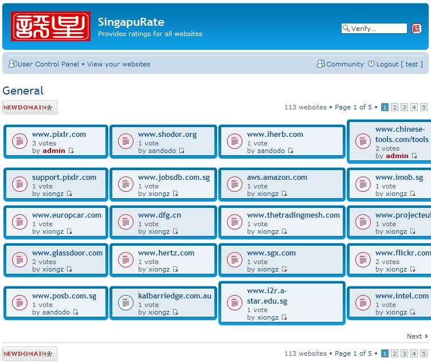This screenshot has height=362, width=431.
Task: Go to page 2 in bottom pagination
Action: (394, 353)
